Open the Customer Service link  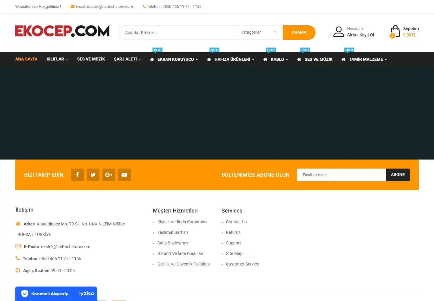tap(243, 264)
